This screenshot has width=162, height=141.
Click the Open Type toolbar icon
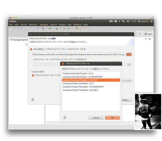[x=77, y=28]
